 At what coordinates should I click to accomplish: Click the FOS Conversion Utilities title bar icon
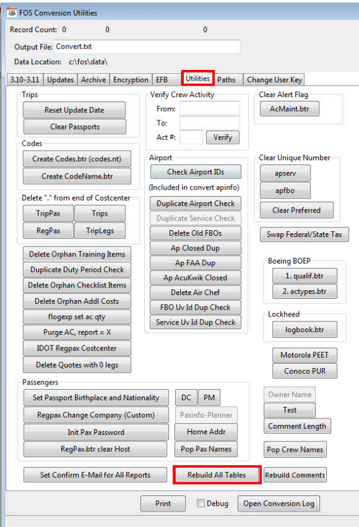(12, 13)
